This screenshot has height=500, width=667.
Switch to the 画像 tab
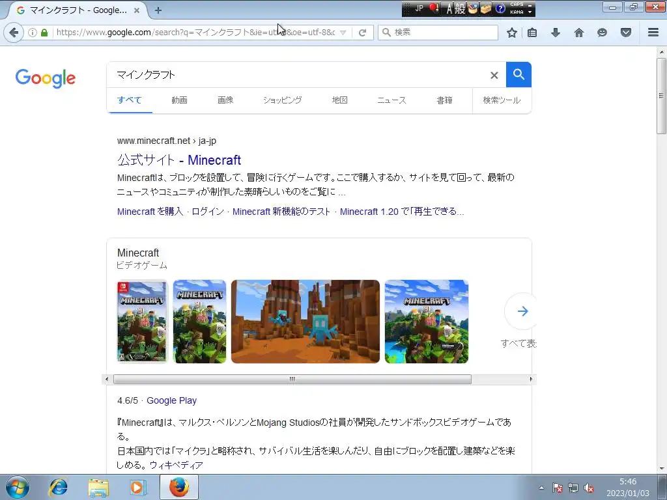(225, 100)
